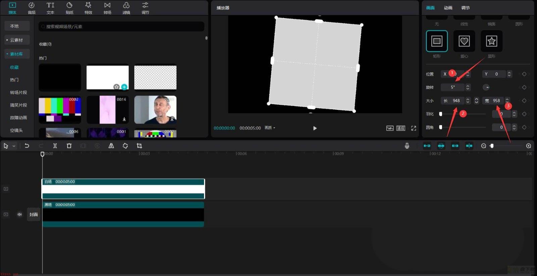Toggle preview axis in timeline
This screenshot has height=276, width=537.
469,146
